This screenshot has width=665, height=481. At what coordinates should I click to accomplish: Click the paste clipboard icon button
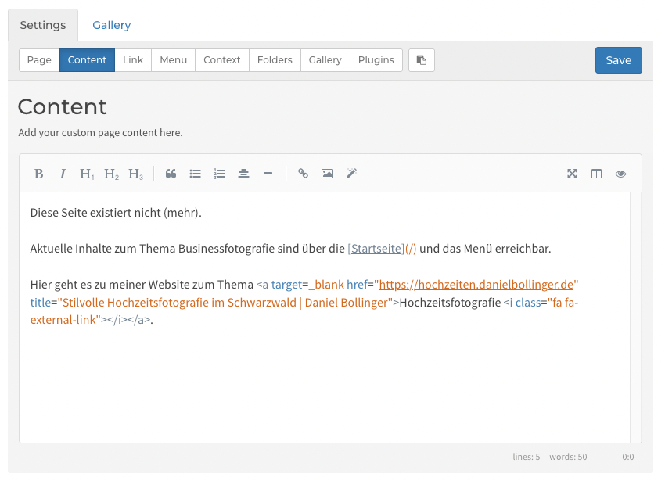coord(421,60)
